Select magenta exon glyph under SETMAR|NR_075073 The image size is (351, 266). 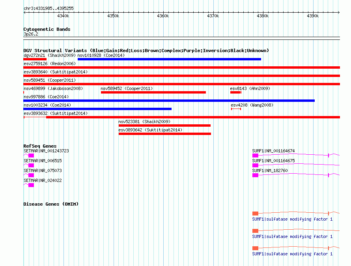coord(31,175)
